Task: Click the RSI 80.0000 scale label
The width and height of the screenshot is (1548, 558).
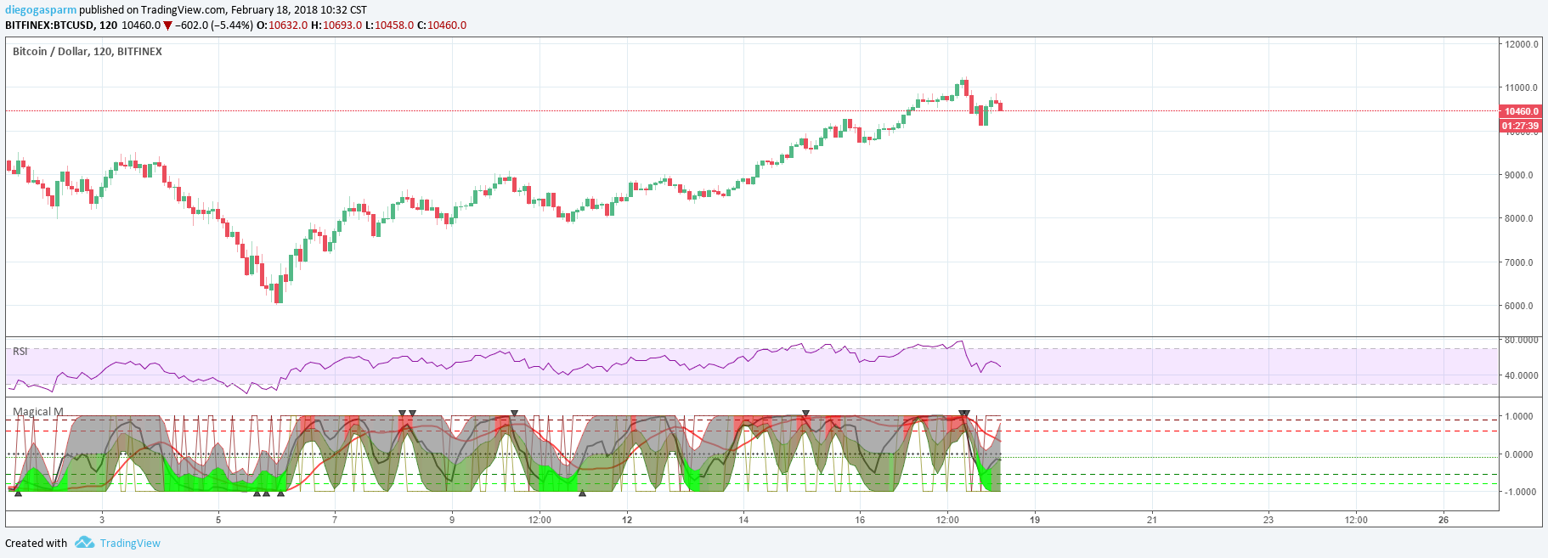Action: [1522, 340]
